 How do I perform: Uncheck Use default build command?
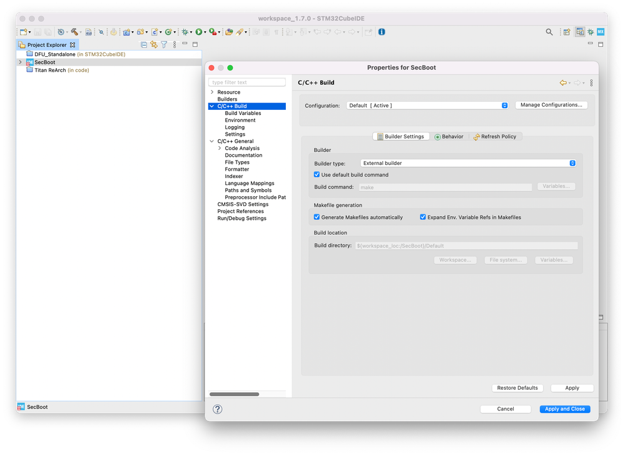pyautogui.click(x=317, y=174)
